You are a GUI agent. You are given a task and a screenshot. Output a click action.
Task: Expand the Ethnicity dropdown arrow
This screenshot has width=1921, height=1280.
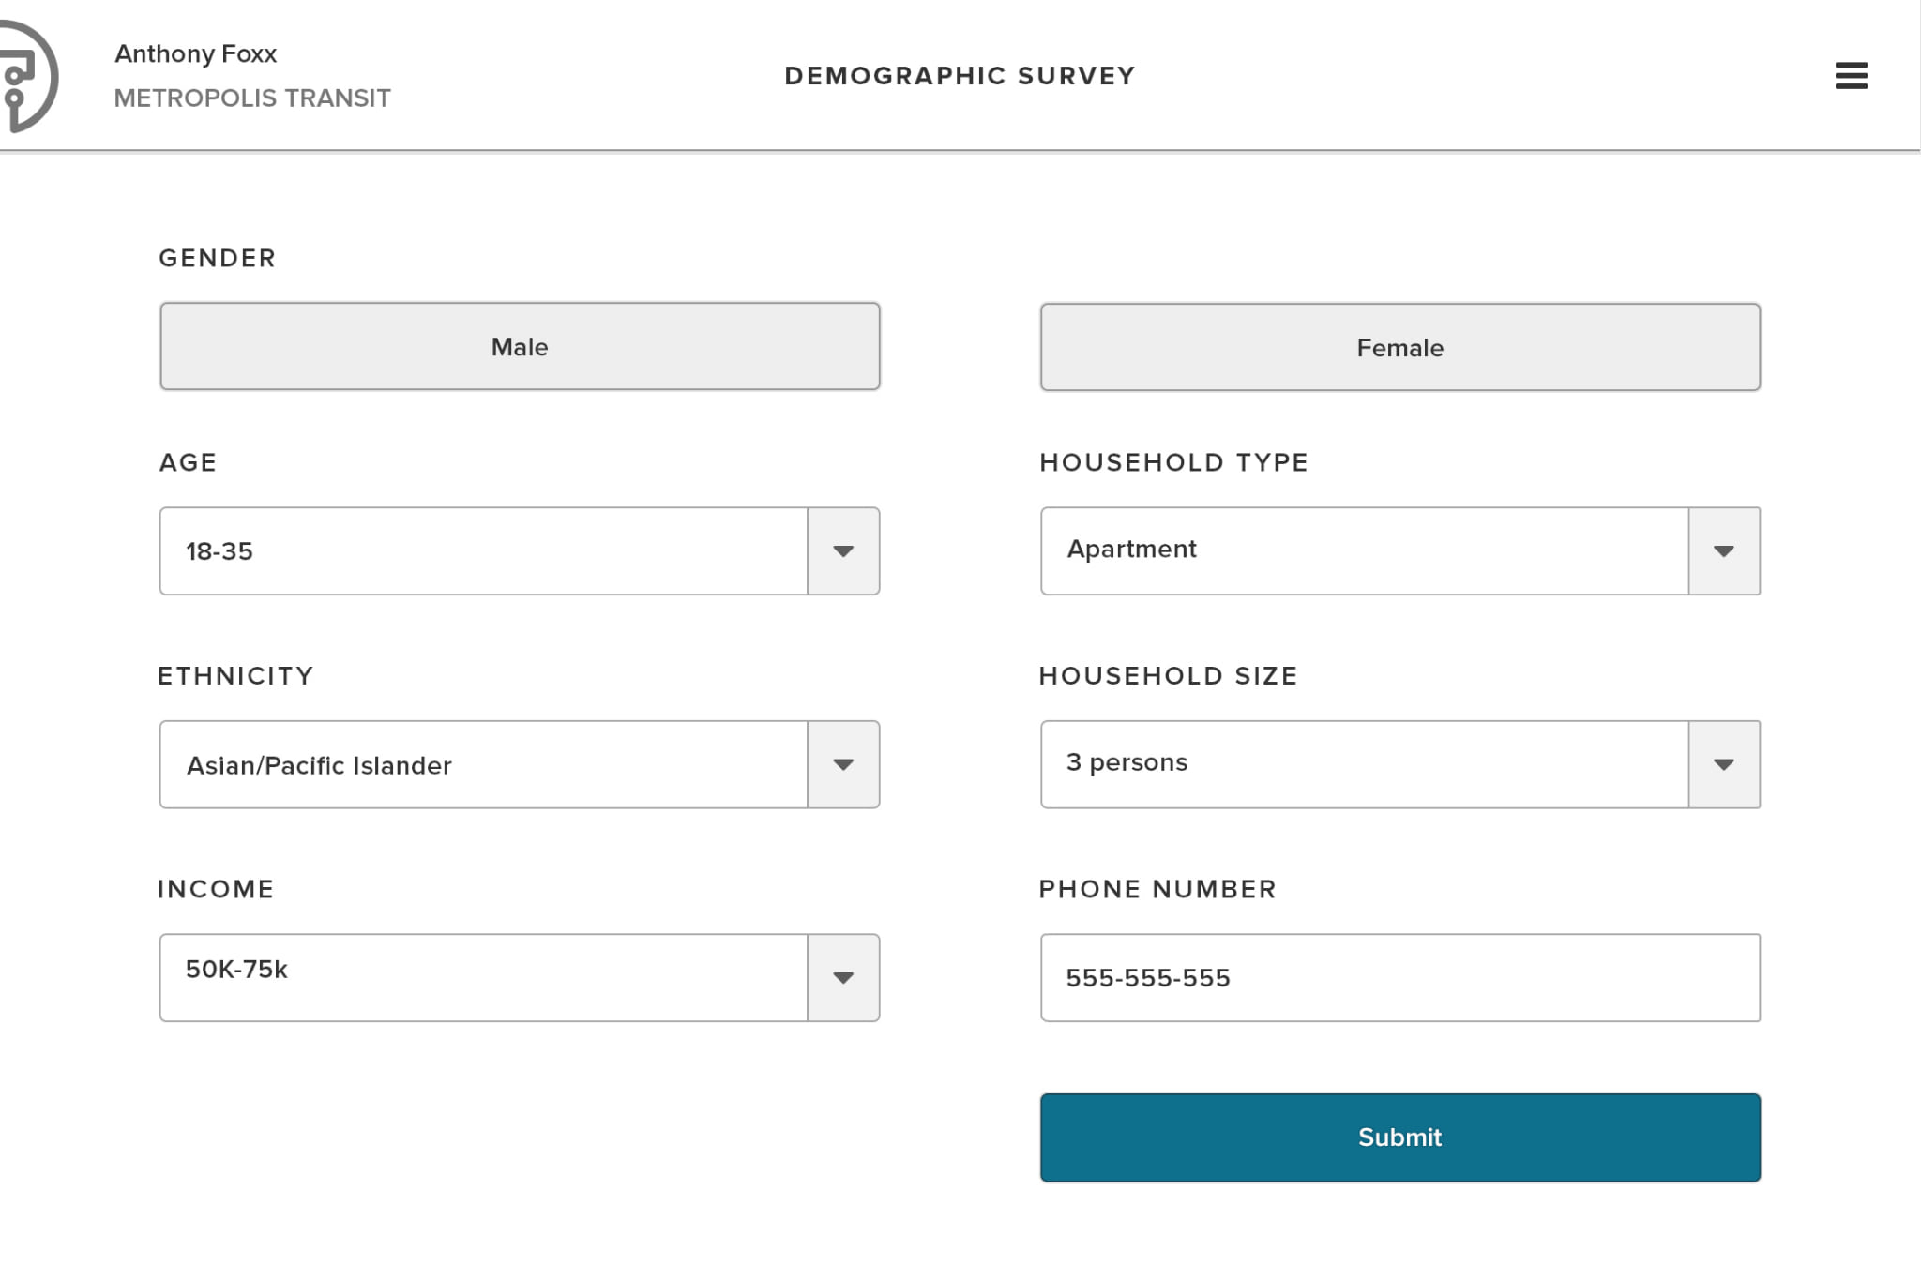click(x=843, y=764)
